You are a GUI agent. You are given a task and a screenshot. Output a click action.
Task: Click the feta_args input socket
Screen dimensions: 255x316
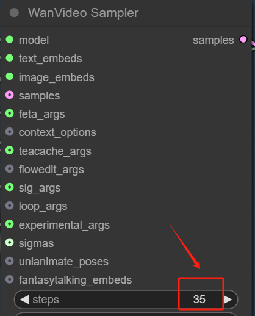(x=10, y=113)
